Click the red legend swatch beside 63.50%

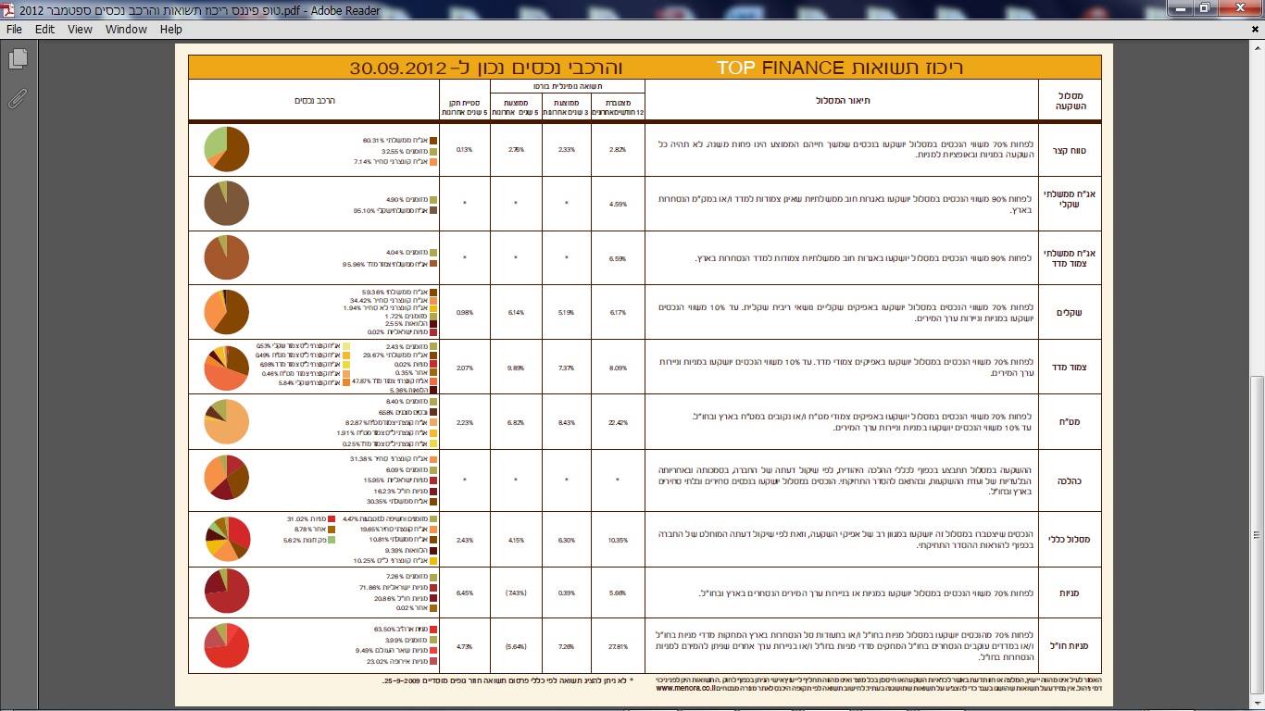[433, 629]
